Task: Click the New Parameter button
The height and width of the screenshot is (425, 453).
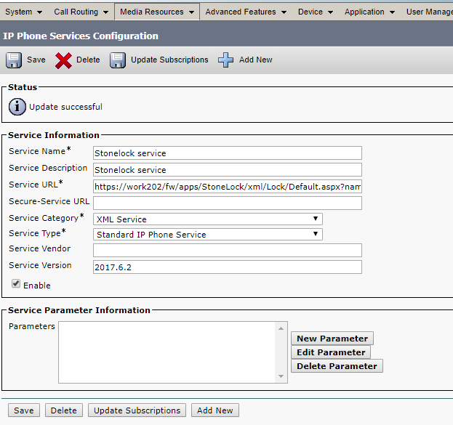Action: (x=332, y=339)
